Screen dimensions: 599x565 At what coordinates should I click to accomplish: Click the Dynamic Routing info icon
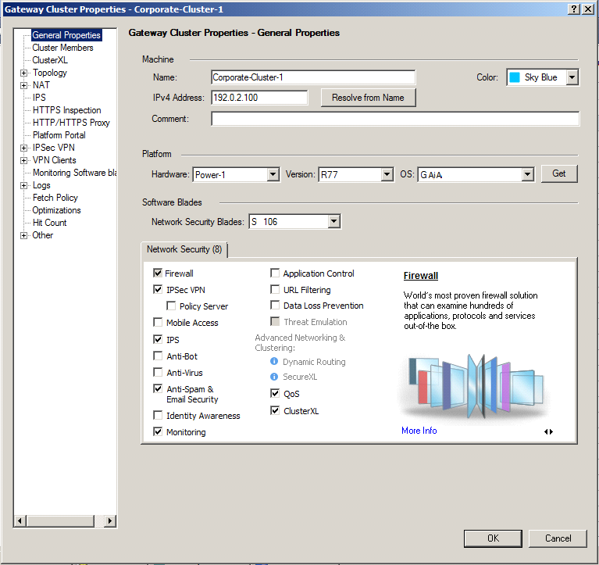274,361
